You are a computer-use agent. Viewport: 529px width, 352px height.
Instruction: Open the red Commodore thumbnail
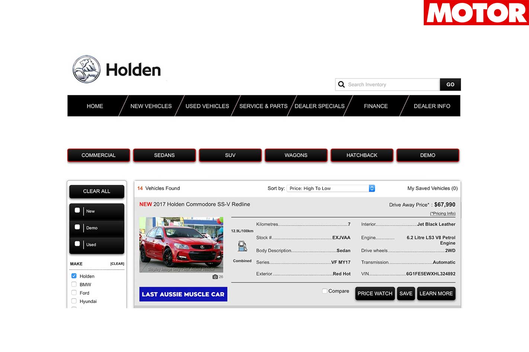pyautogui.click(x=181, y=245)
